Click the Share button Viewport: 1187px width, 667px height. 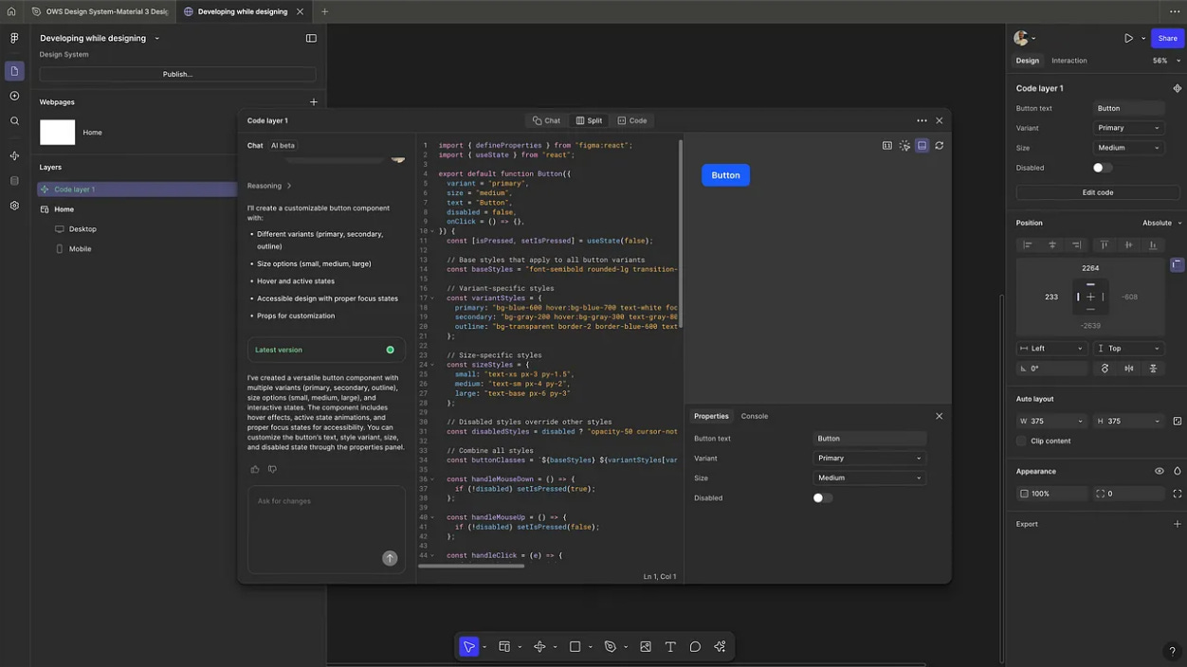[1167, 39]
